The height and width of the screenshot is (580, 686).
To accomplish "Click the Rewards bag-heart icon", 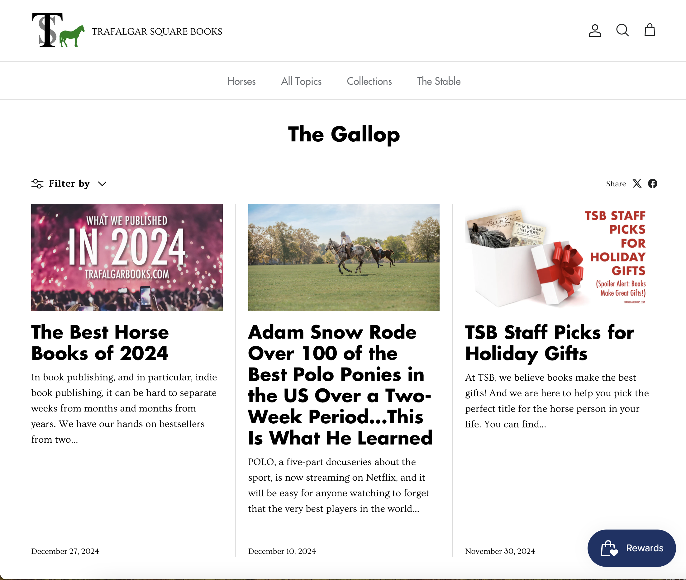I will click(x=609, y=548).
